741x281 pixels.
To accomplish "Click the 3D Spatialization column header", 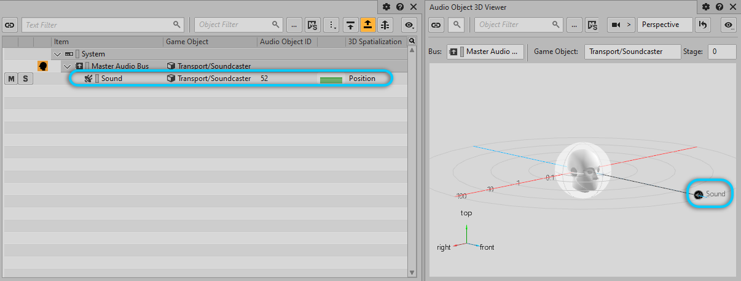I will click(x=375, y=42).
